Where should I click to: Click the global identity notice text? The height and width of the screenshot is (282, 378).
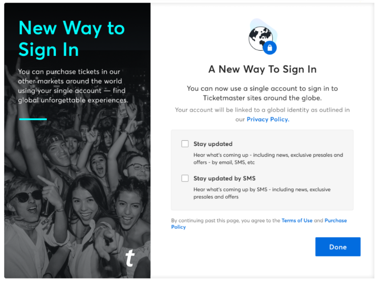click(262, 114)
